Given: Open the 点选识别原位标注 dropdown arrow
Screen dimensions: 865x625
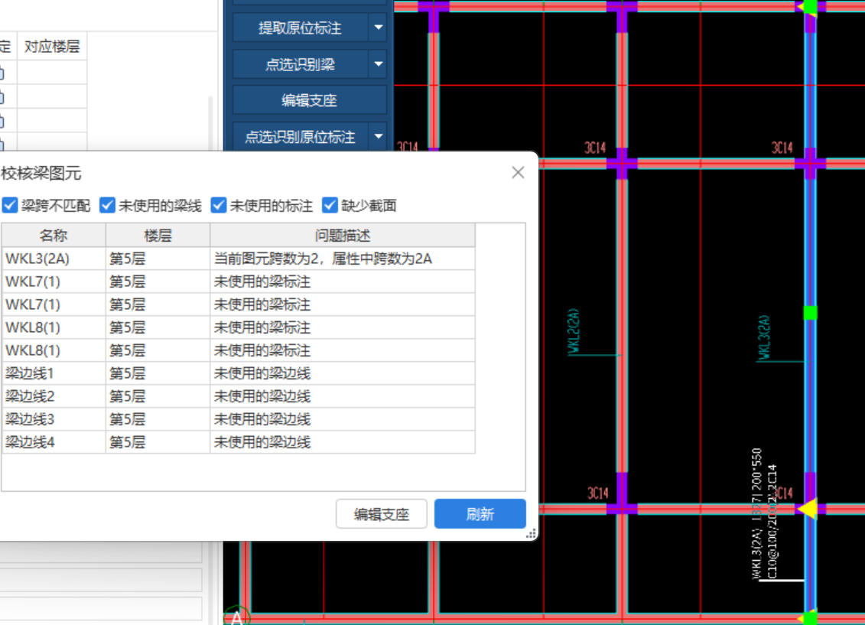Looking at the screenshot, I should coord(378,137).
